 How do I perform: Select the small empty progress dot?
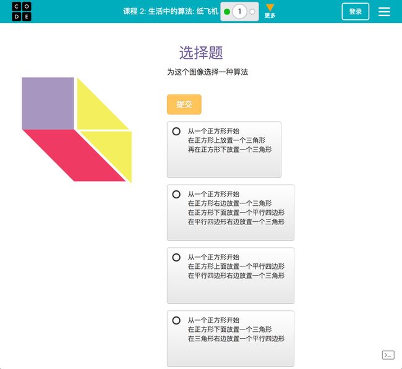[x=252, y=12]
